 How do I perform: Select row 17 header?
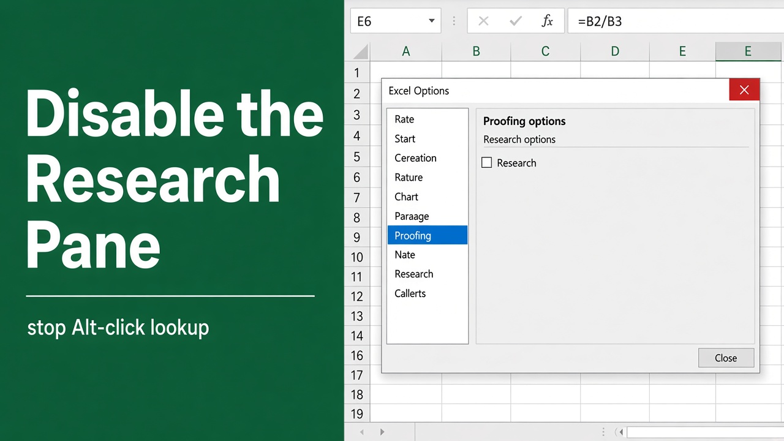357,375
